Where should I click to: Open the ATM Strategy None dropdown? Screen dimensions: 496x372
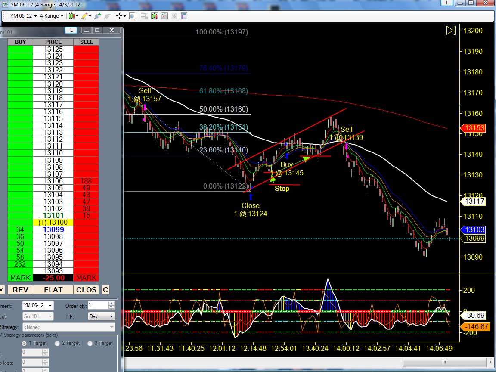[68, 327]
